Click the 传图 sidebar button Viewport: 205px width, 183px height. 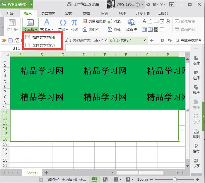click(x=196, y=134)
